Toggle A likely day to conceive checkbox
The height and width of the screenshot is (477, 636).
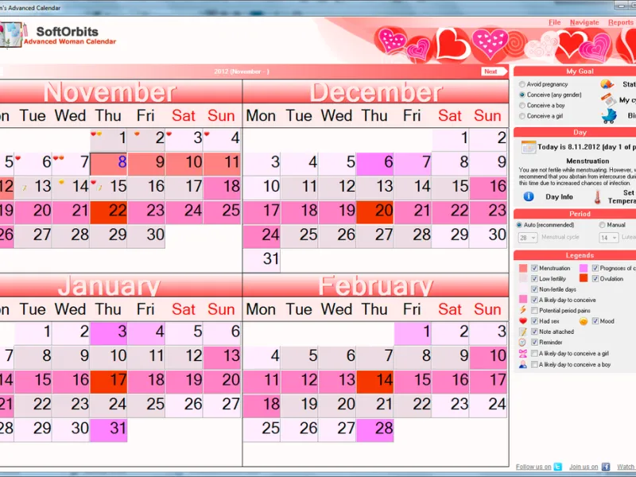tap(534, 300)
